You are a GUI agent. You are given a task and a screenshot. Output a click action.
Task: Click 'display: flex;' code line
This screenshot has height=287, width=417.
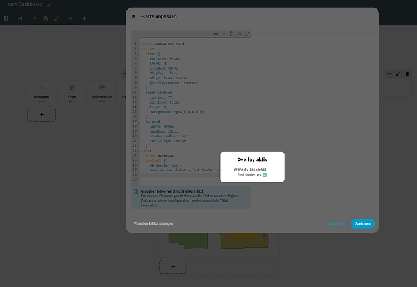[164, 73]
